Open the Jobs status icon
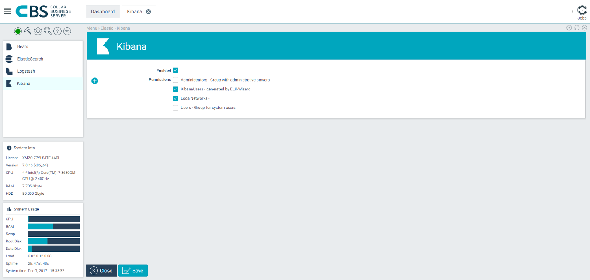 point(582,10)
